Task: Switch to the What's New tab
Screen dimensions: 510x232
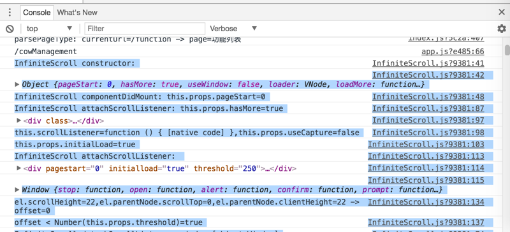Action: point(77,13)
